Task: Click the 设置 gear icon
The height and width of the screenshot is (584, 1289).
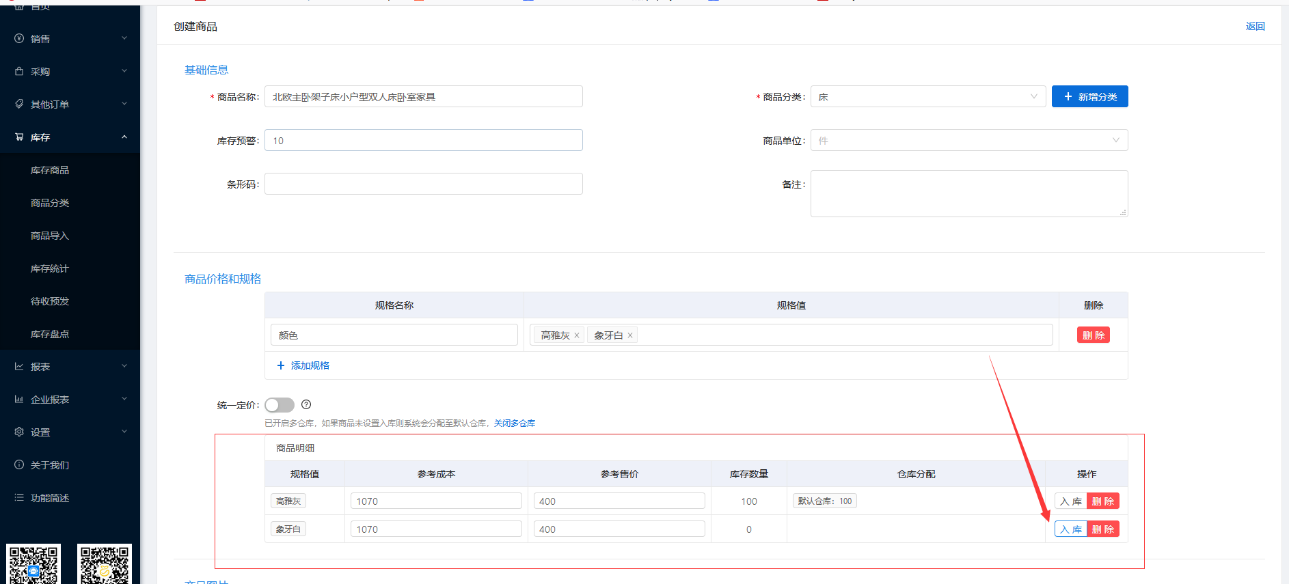Action: coord(19,432)
